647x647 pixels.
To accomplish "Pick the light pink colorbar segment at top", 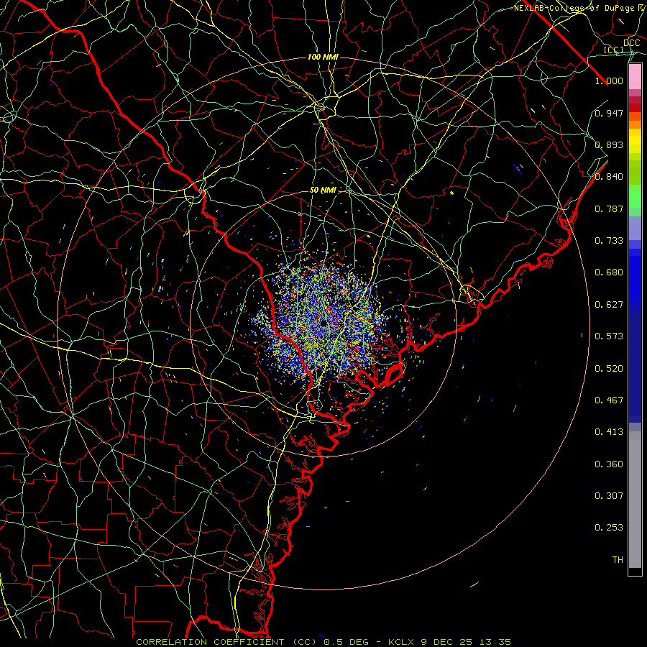I will pos(635,76).
